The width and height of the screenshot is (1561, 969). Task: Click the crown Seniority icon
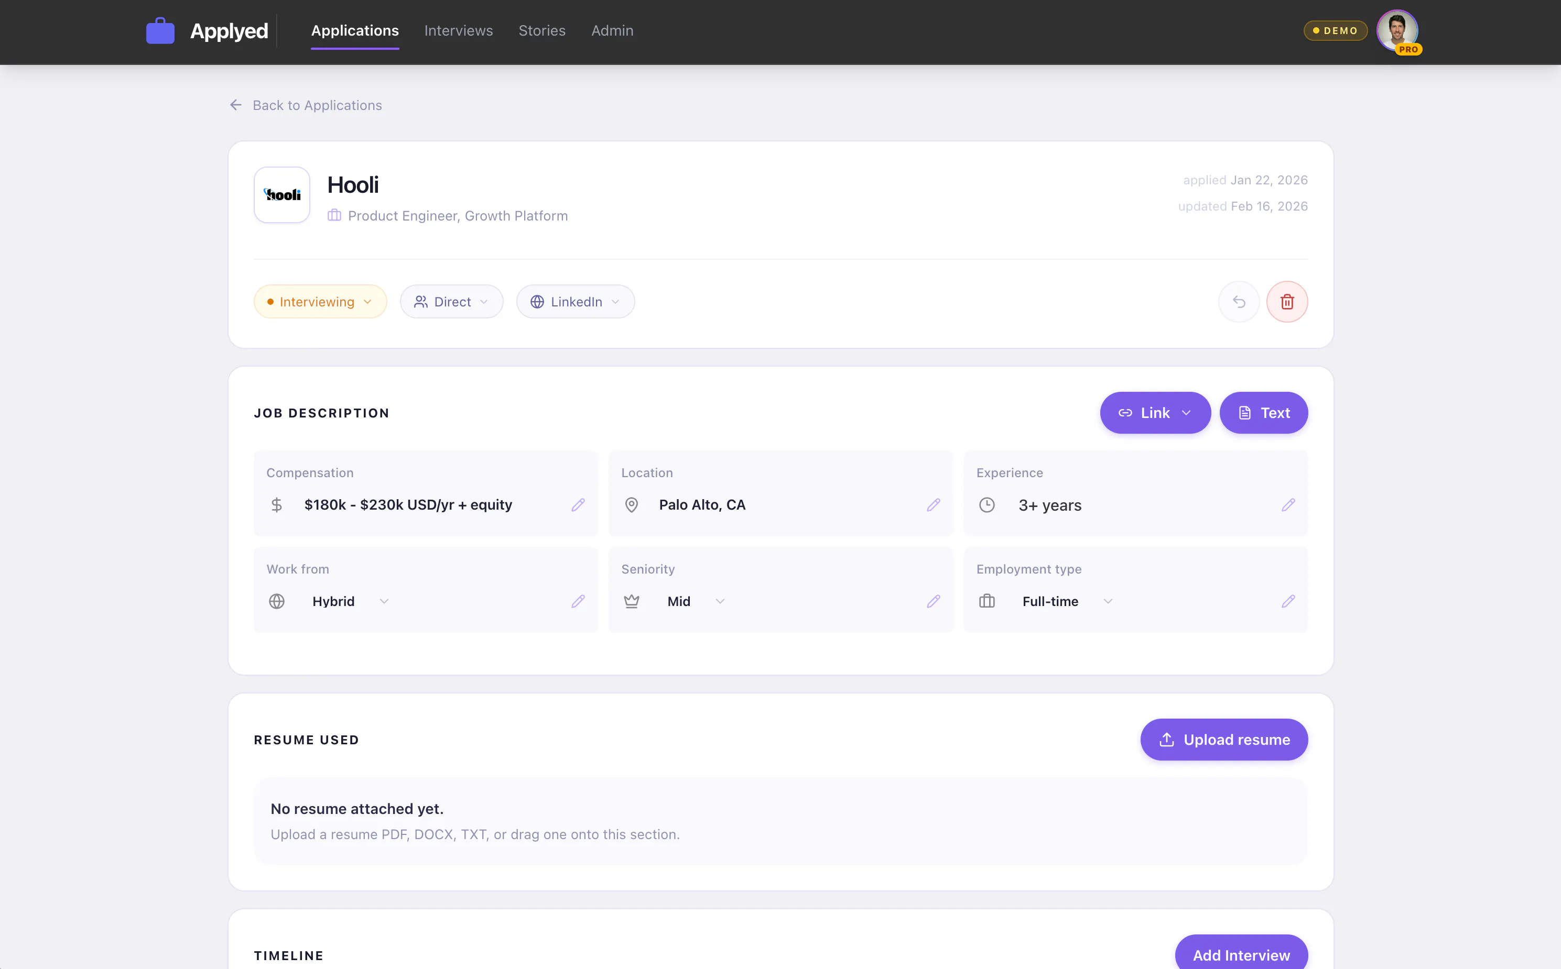tap(632, 601)
